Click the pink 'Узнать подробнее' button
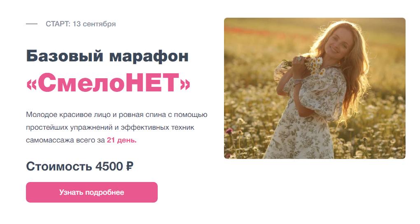The width and height of the screenshot is (420, 224). pos(91,192)
